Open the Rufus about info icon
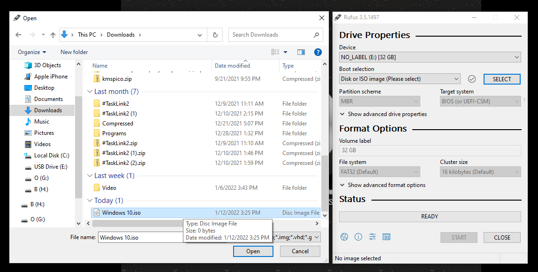The width and height of the screenshot is (538, 272). [x=358, y=237]
